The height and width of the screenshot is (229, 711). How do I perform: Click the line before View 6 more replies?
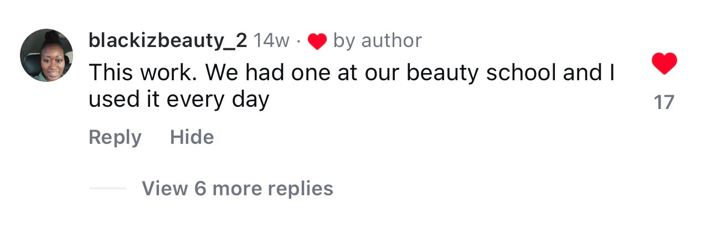(107, 189)
